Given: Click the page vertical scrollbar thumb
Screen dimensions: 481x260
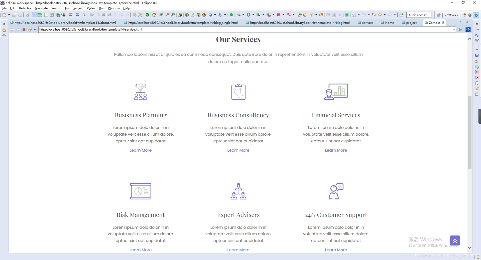Looking at the screenshot, I should (469, 132).
